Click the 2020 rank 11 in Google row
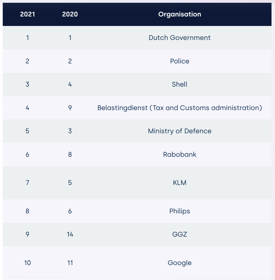This screenshot has width=275, height=280. [x=70, y=263]
